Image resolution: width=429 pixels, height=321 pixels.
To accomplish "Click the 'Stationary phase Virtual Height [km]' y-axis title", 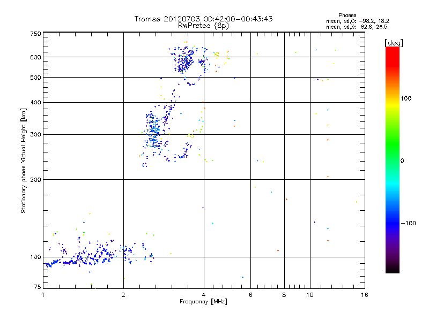I will [x=23, y=161].
